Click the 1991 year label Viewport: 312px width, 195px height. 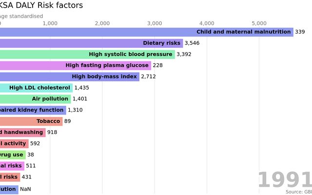coord(284,180)
